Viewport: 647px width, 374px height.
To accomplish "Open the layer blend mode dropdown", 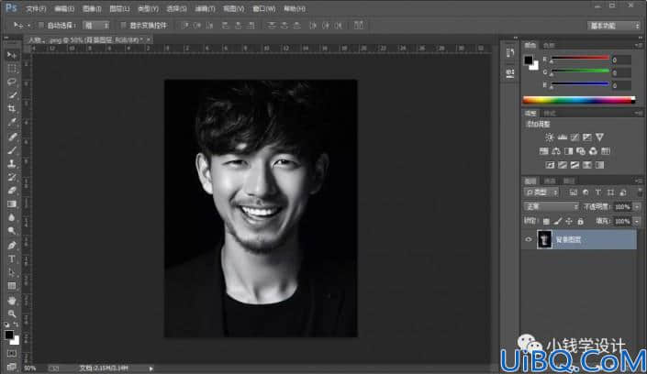I will (552, 206).
